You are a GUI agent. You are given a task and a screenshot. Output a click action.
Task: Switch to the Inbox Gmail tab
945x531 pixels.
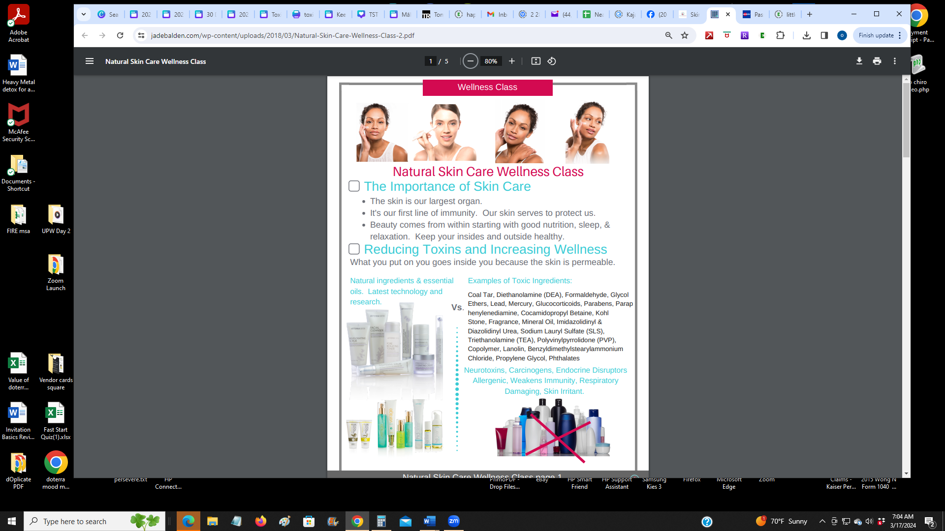point(497,14)
